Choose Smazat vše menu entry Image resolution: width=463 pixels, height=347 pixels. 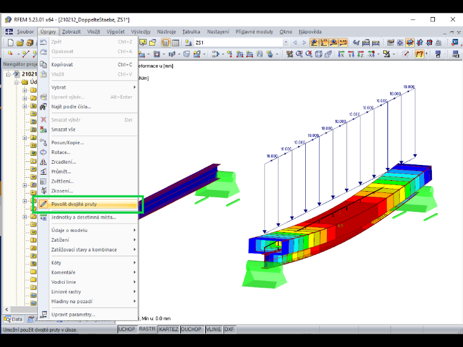(x=88, y=130)
